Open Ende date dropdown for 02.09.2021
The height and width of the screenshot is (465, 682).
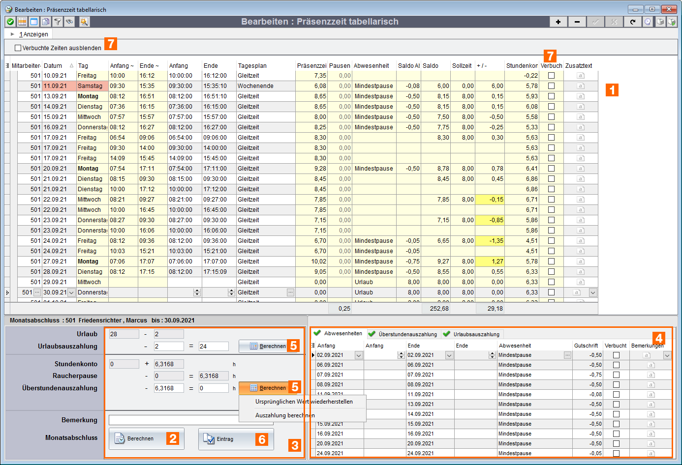pyautogui.click(x=449, y=355)
